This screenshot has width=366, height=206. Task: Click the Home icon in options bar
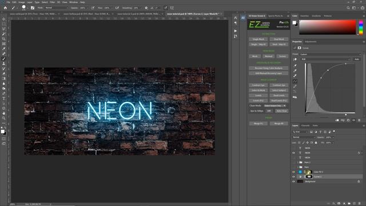[x=5, y=7]
